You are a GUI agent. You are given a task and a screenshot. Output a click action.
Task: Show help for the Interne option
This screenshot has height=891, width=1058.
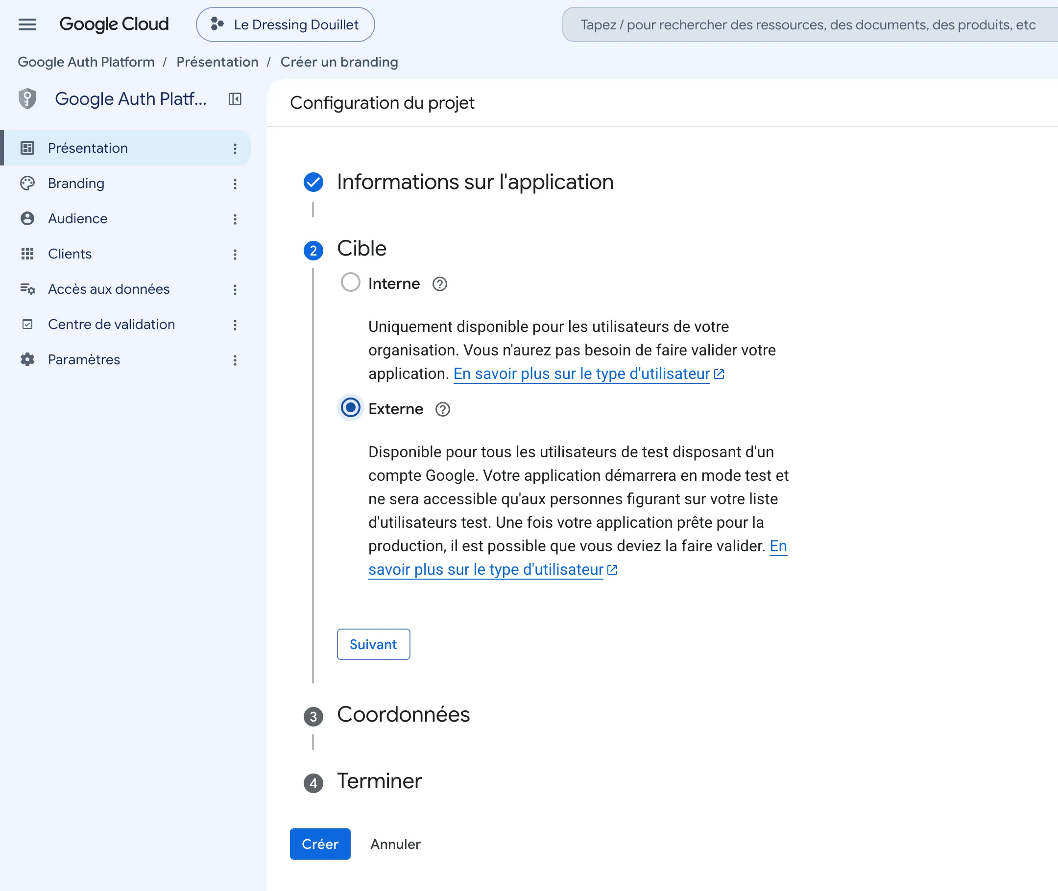click(439, 284)
